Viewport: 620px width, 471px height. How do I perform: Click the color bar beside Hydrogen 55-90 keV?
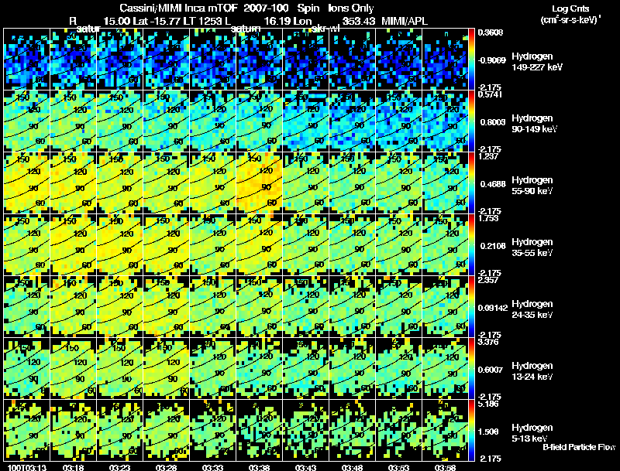[471, 183]
